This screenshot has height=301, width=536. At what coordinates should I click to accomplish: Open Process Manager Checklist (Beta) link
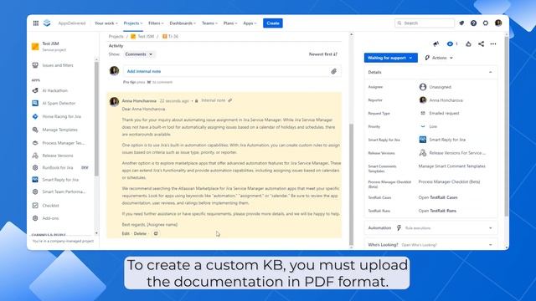pos(449,182)
